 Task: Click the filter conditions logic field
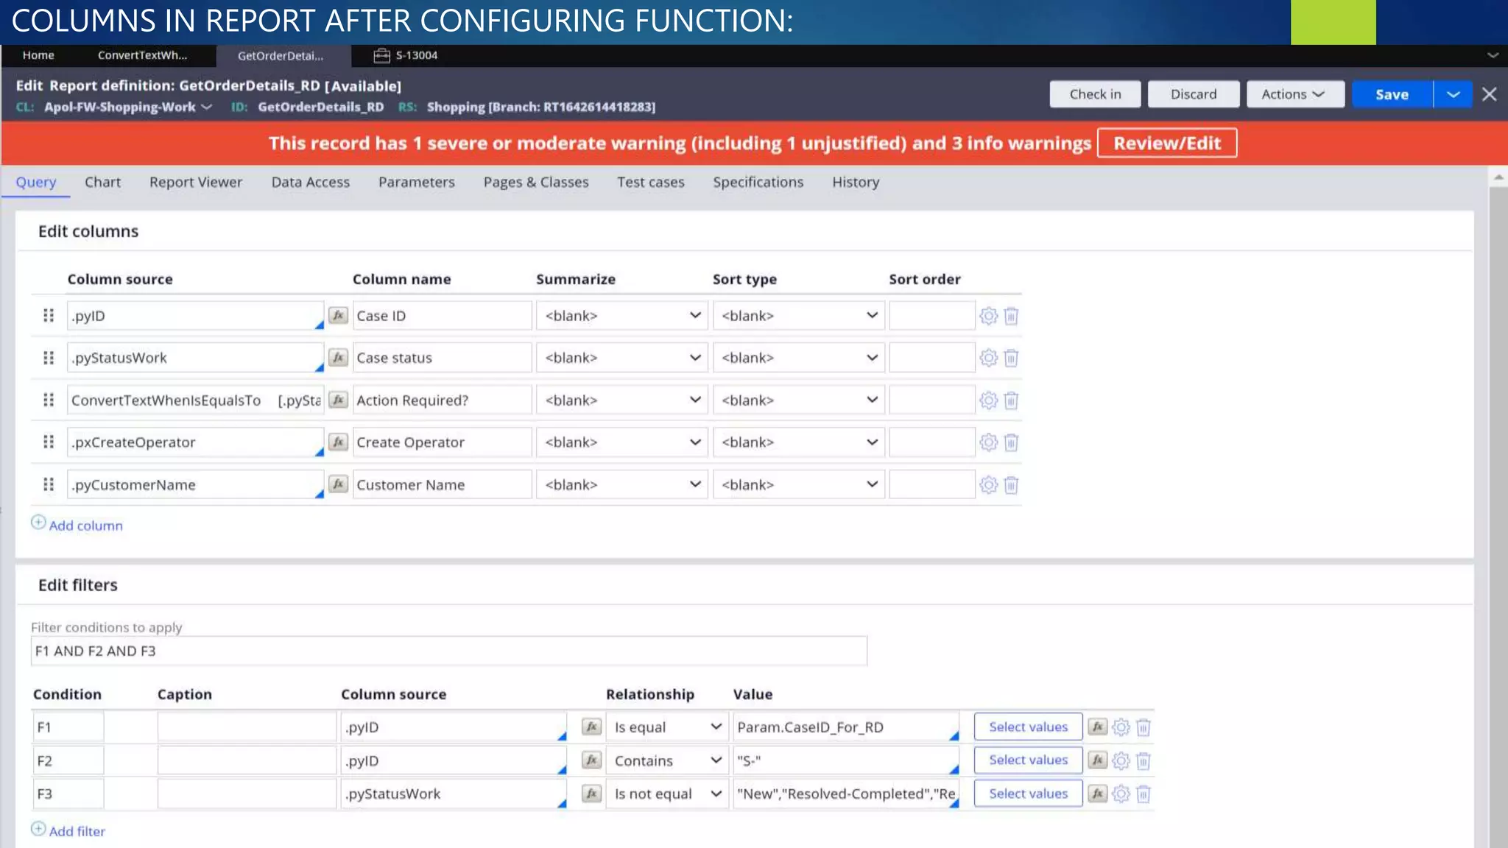tap(448, 651)
